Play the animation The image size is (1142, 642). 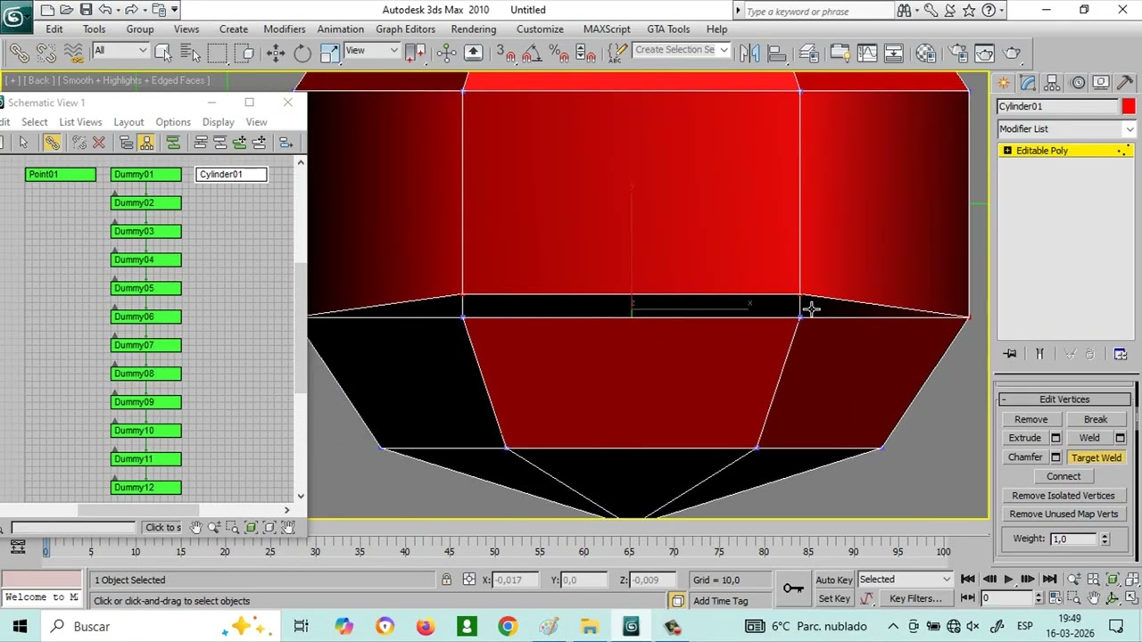pos(1009,580)
